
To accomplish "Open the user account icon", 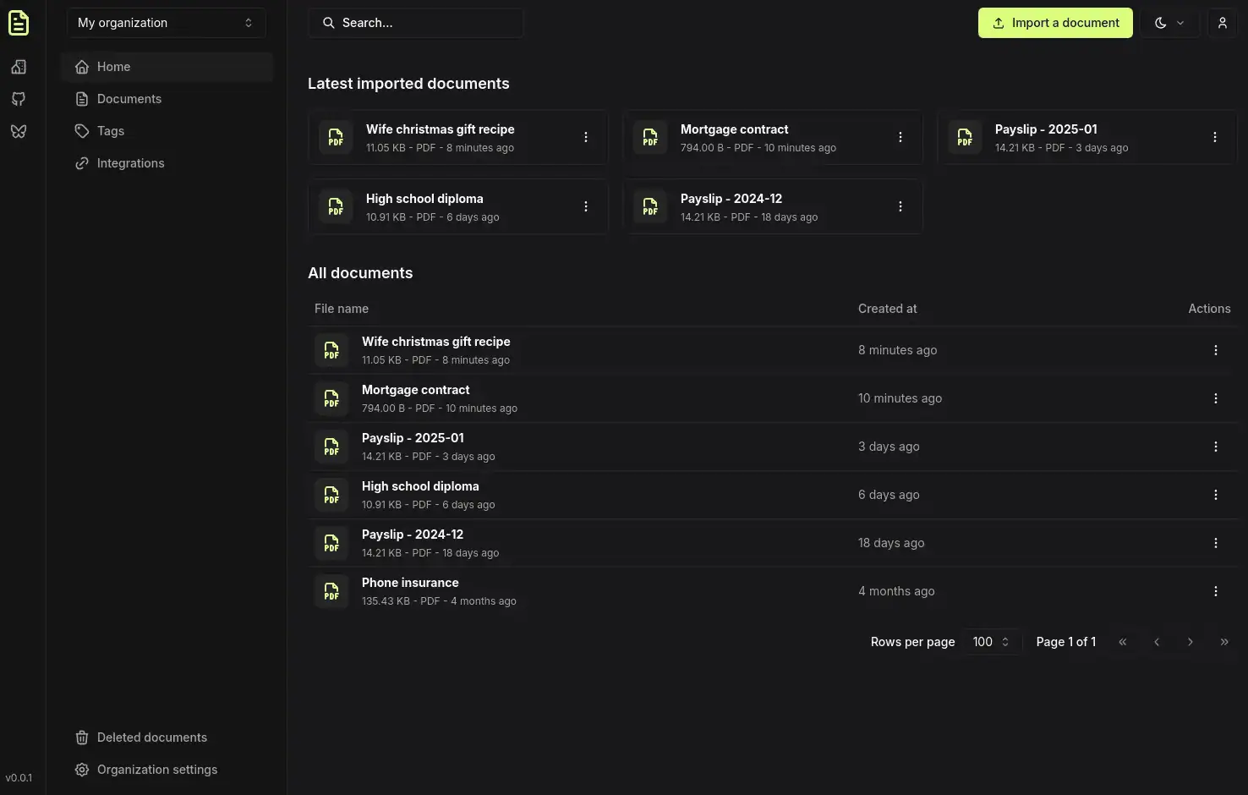I will pyautogui.click(x=1222, y=23).
